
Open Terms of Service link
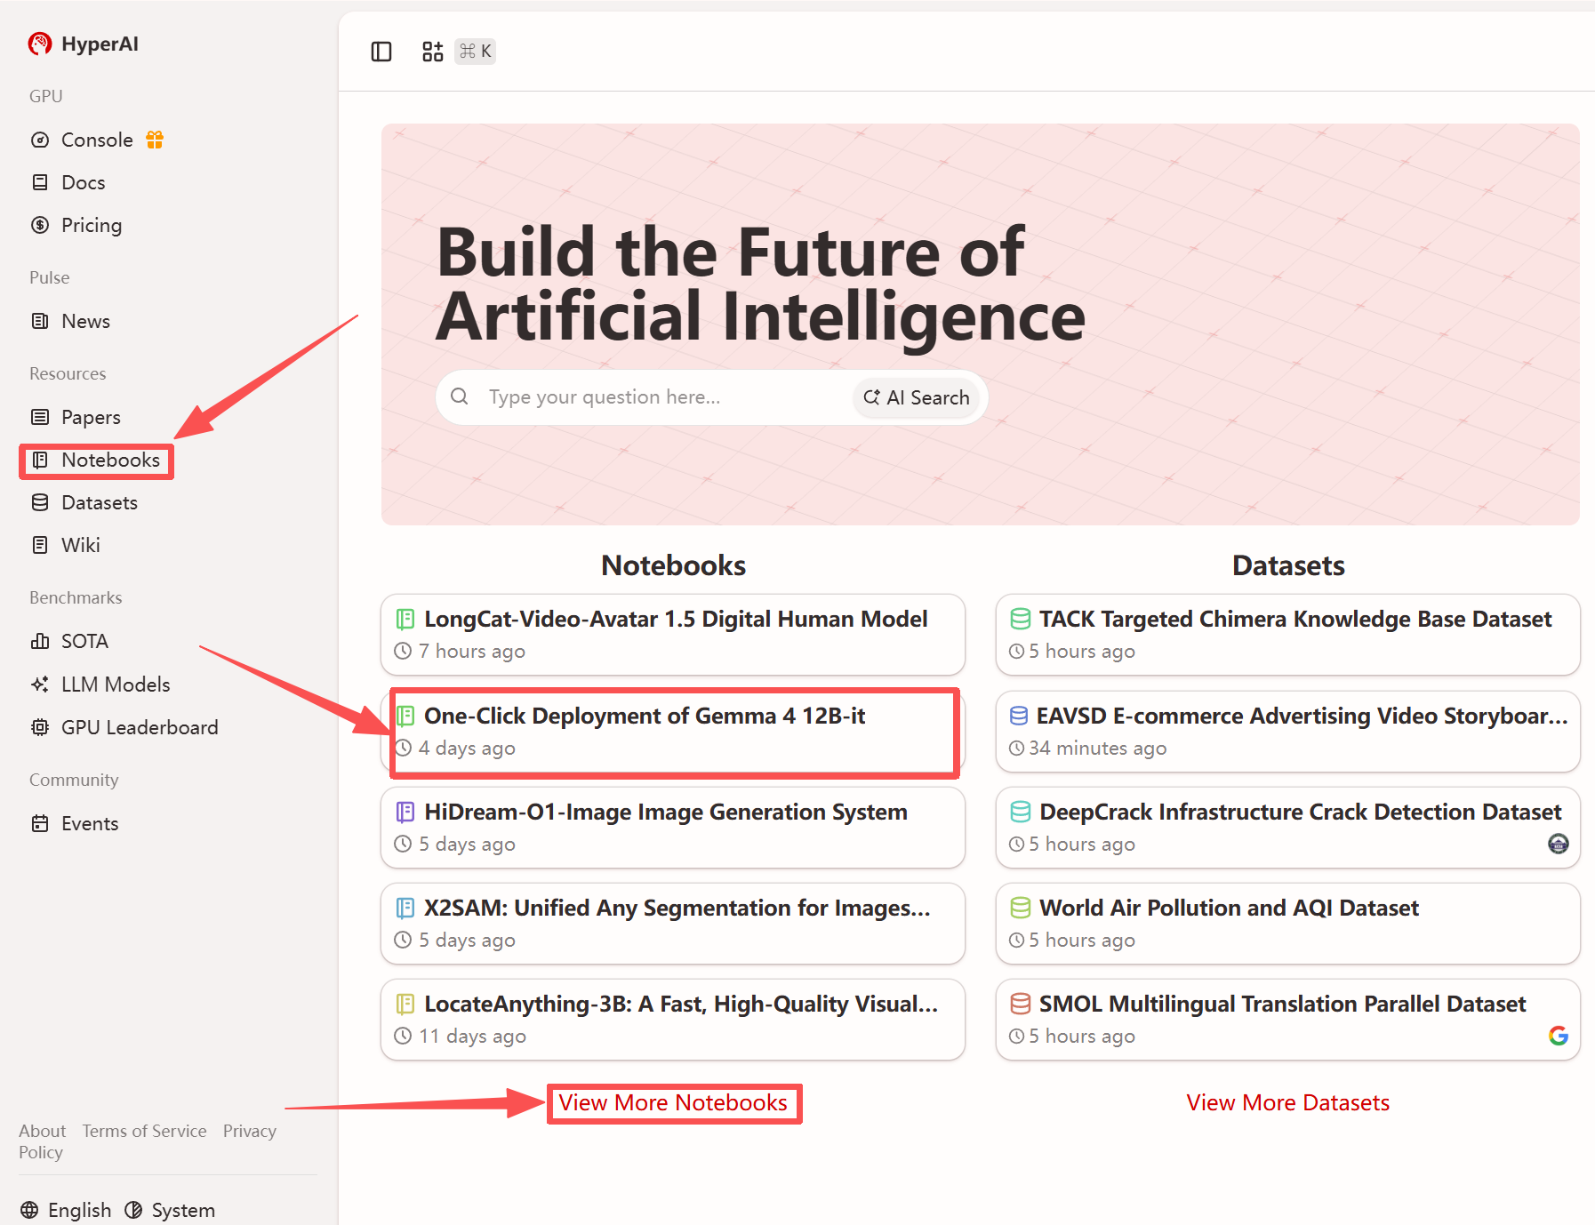[x=145, y=1131]
